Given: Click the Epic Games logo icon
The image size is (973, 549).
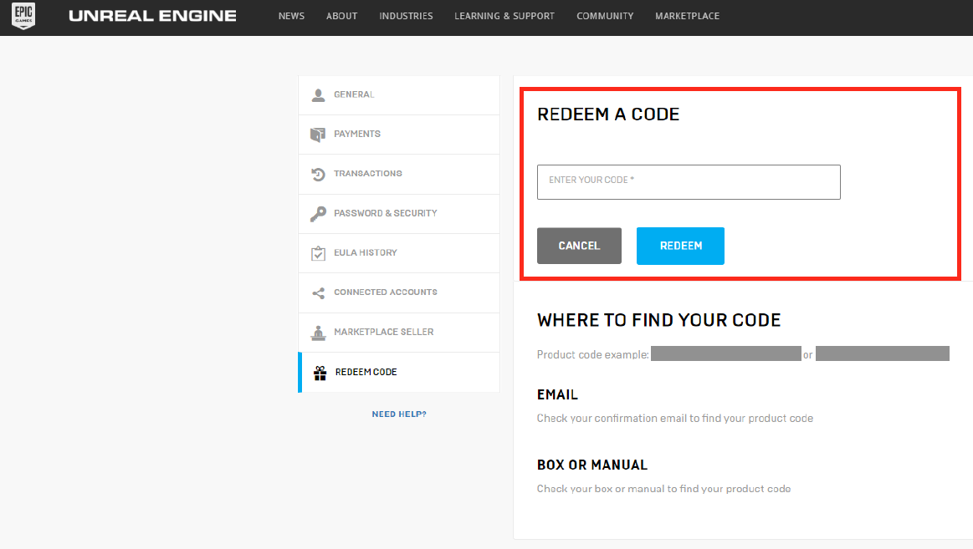Looking at the screenshot, I should click(x=23, y=16).
